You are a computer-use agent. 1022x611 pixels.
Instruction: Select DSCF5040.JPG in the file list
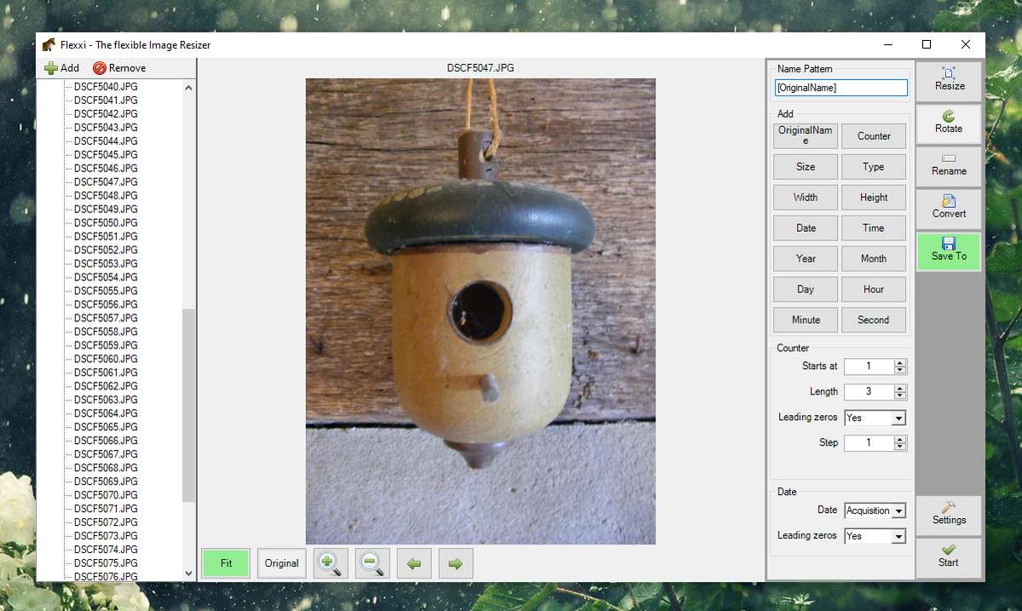106,87
